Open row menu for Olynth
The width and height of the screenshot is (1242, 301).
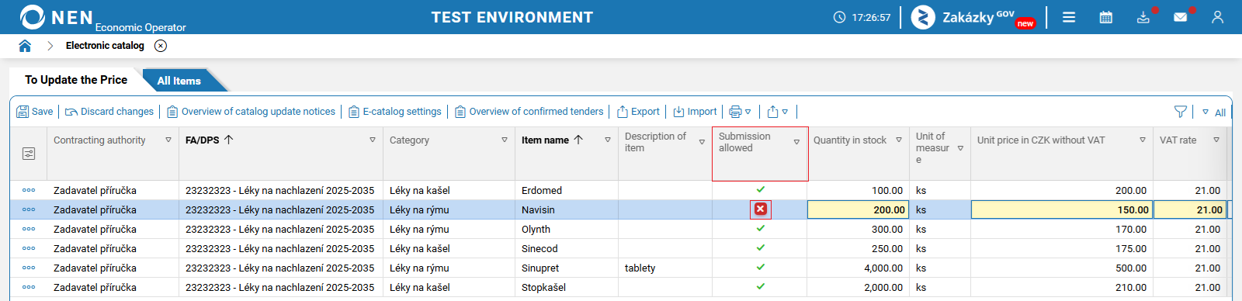tap(29, 229)
